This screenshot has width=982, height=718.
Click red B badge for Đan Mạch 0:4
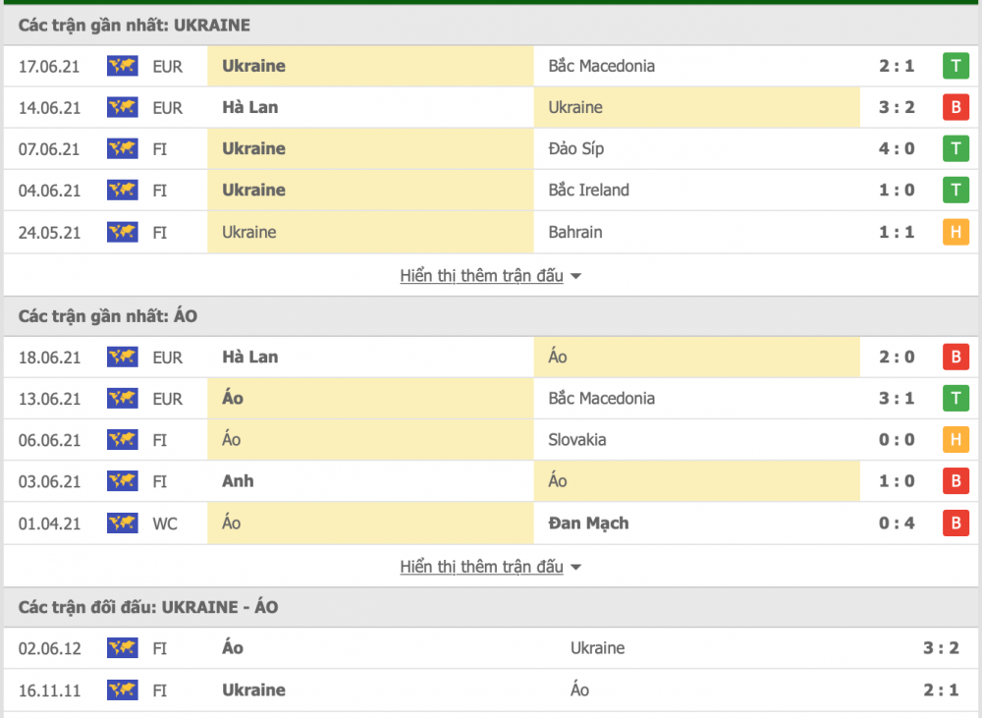click(x=955, y=523)
